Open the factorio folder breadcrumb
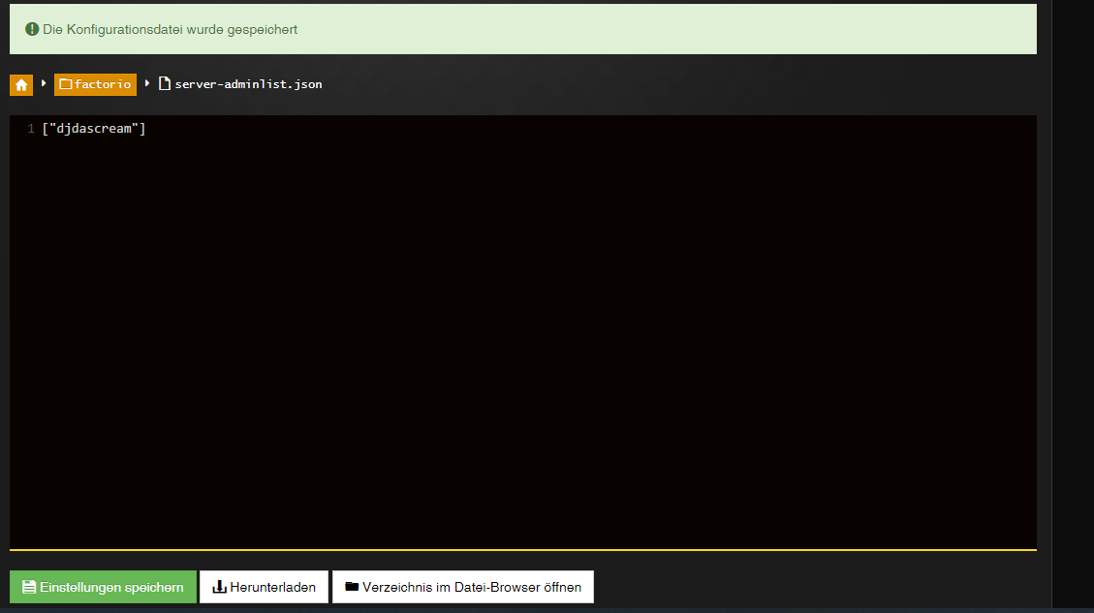 95,84
